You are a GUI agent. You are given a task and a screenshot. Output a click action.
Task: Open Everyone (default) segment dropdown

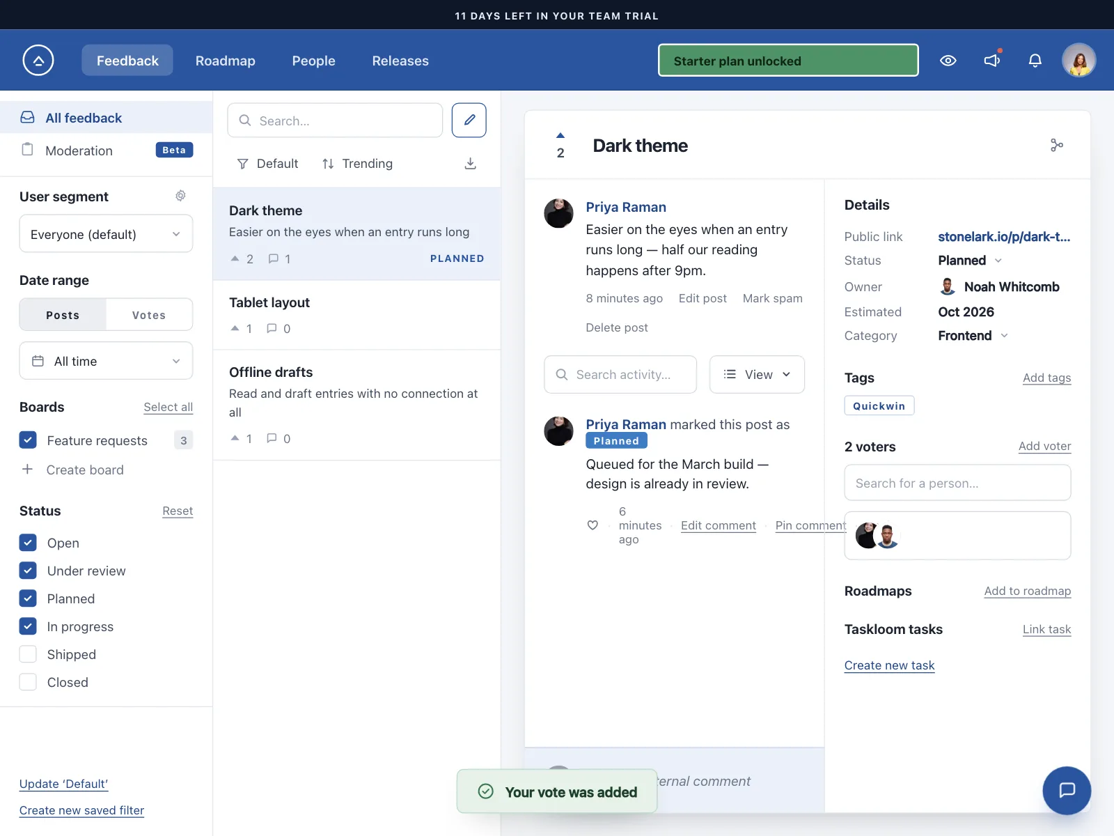point(106,234)
